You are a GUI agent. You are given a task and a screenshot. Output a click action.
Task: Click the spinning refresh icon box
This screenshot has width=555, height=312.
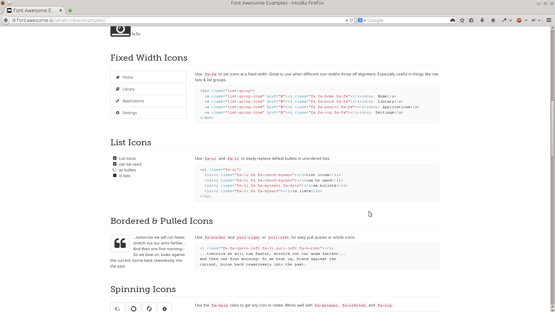click(x=149, y=308)
